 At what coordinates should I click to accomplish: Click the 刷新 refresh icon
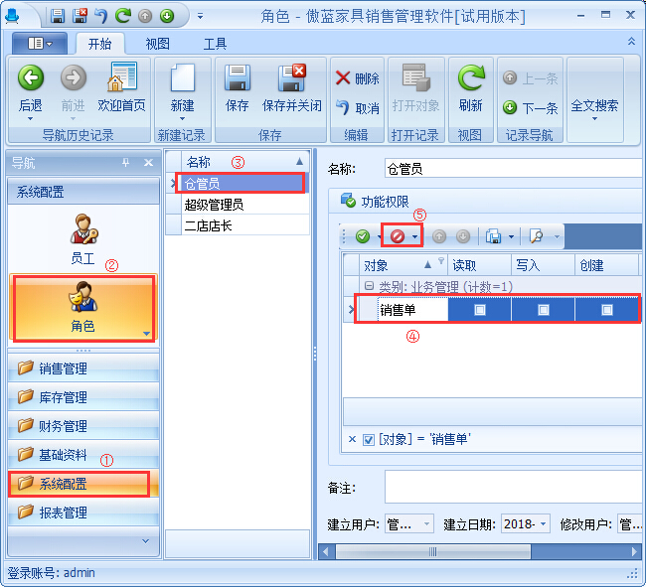(470, 77)
